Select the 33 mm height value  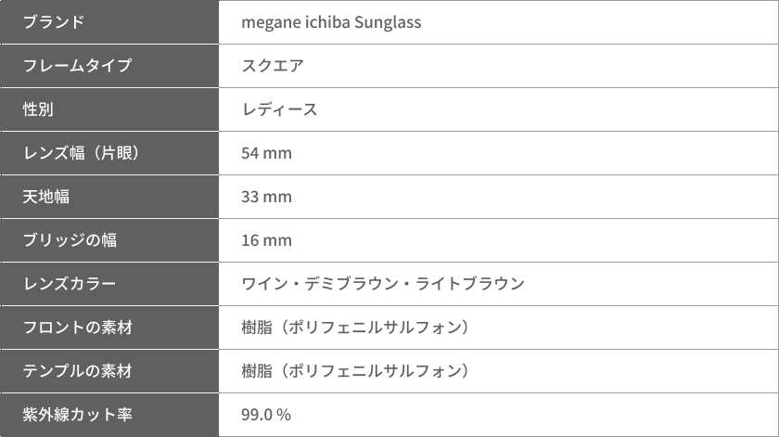pos(266,197)
